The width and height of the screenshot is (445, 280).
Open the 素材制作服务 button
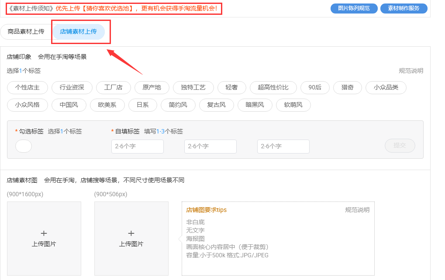[404, 8]
